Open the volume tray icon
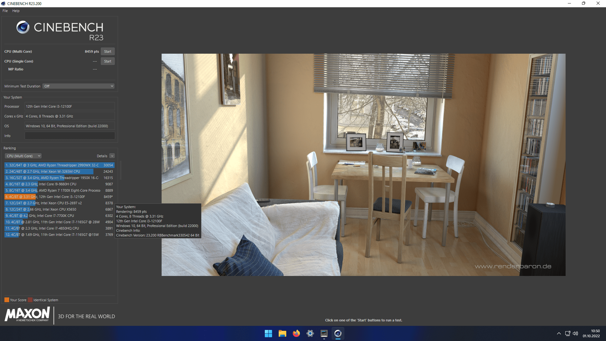This screenshot has height=341, width=606. (575, 333)
